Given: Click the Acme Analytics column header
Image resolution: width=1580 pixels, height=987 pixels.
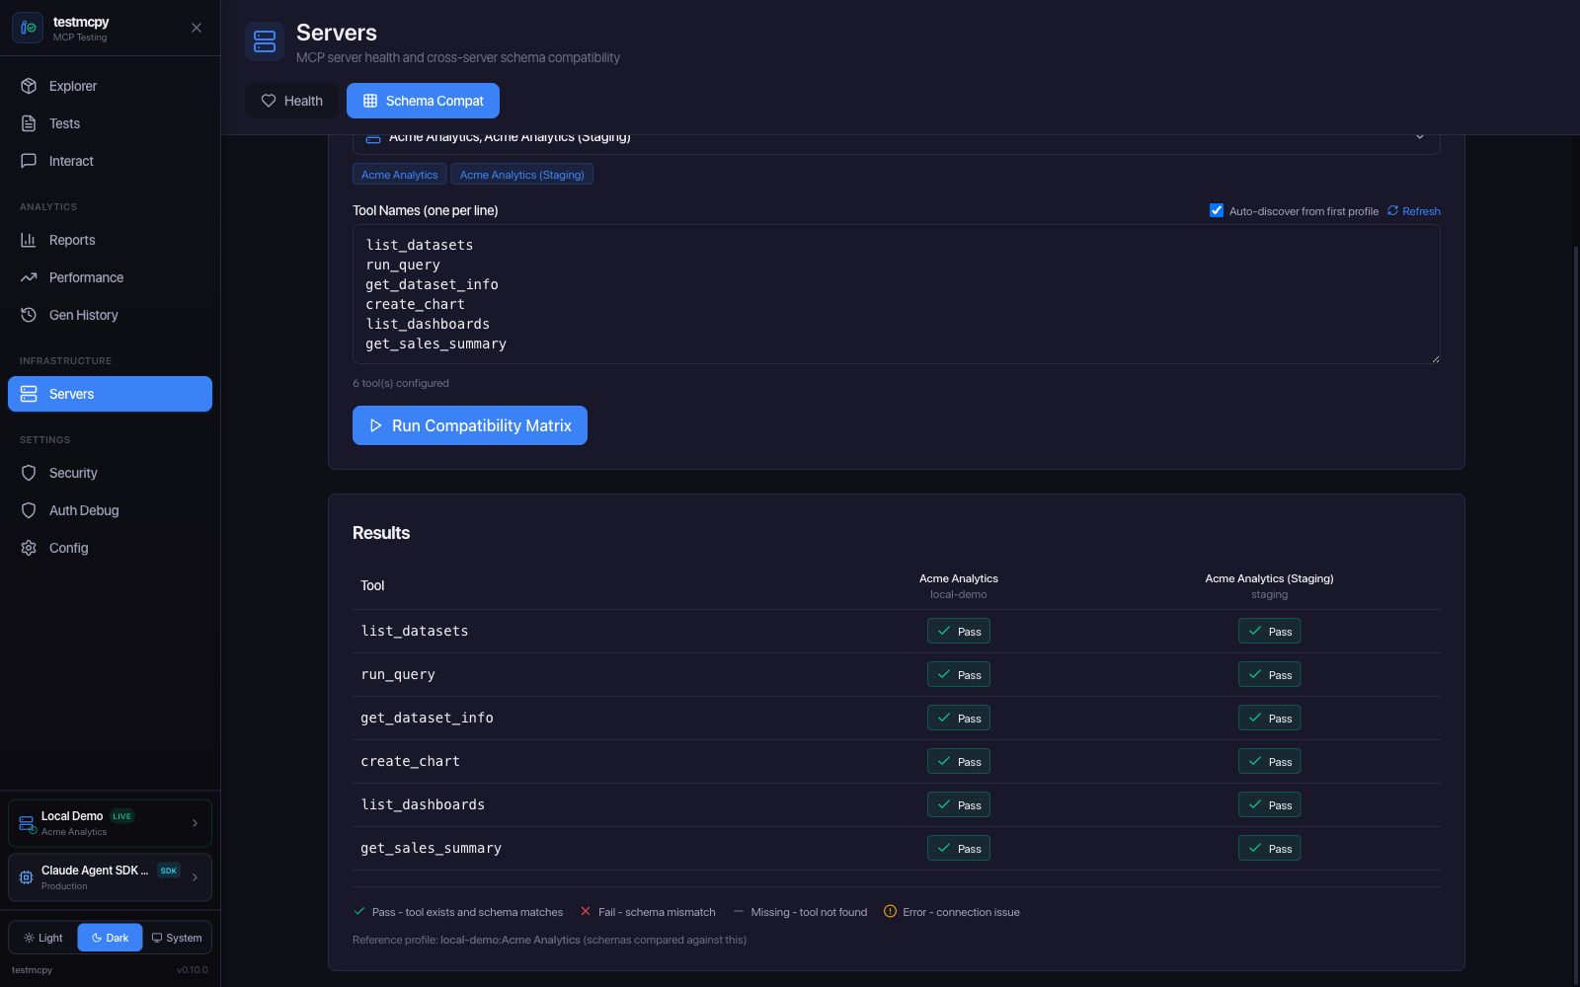Looking at the screenshot, I should click(959, 586).
